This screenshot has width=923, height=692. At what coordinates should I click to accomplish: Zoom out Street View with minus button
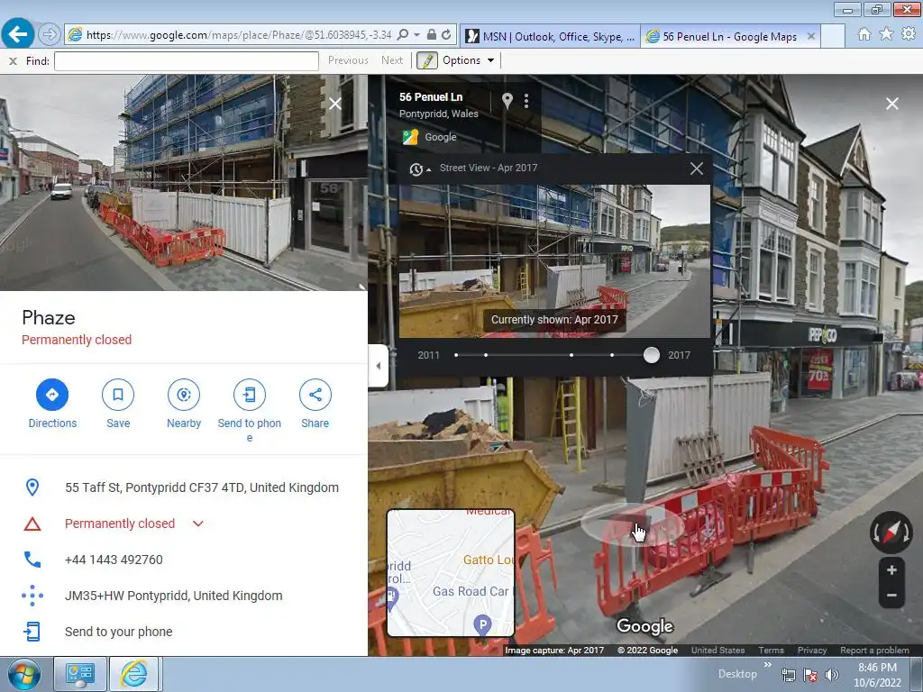(891, 595)
